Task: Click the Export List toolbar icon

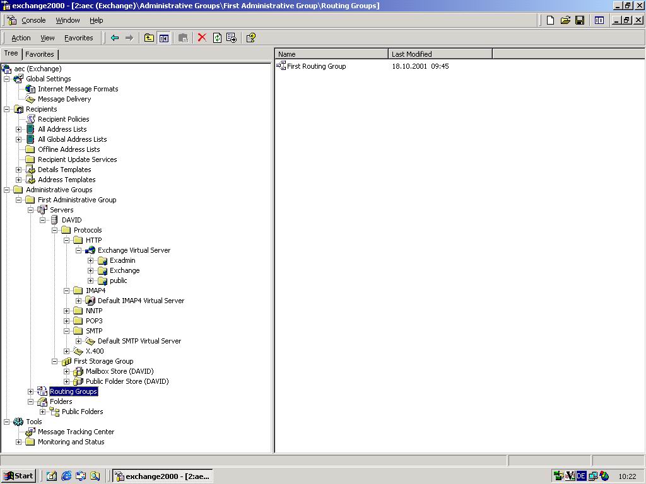Action: 232,38
